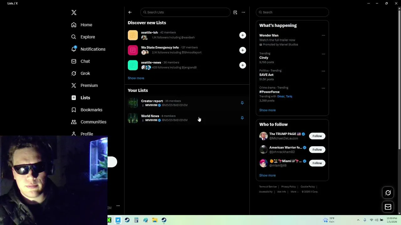Open the floating Grok button
This screenshot has height=225, width=401.
tap(388, 193)
